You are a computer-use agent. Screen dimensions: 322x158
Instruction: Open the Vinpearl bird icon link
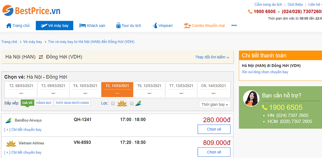point(155,26)
